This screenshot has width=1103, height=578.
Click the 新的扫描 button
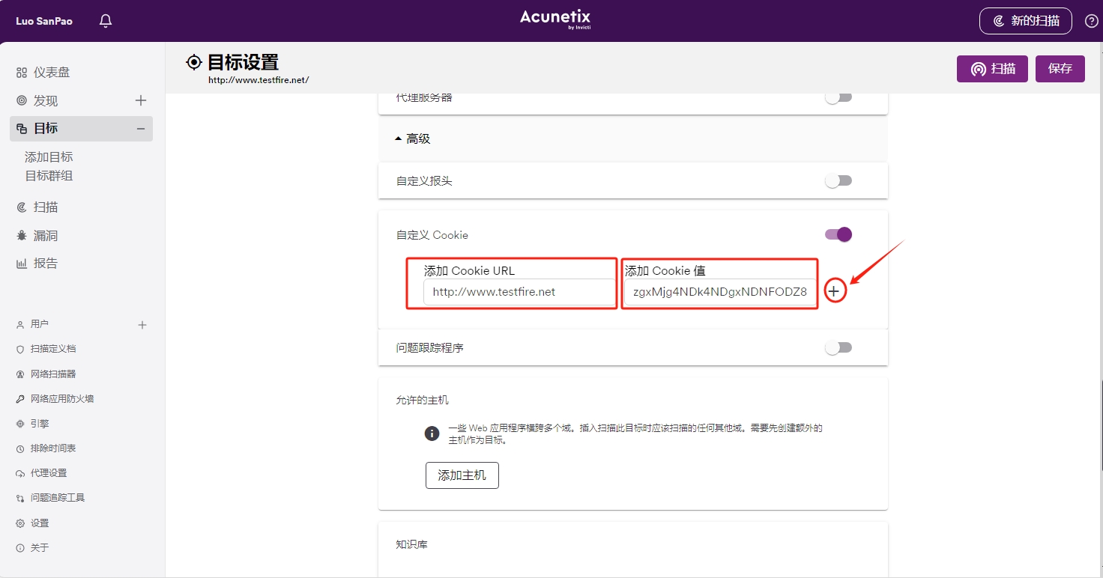1026,21
